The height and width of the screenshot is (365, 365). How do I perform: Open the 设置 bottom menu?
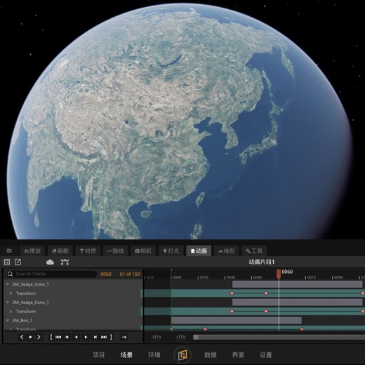coord(266,355)
